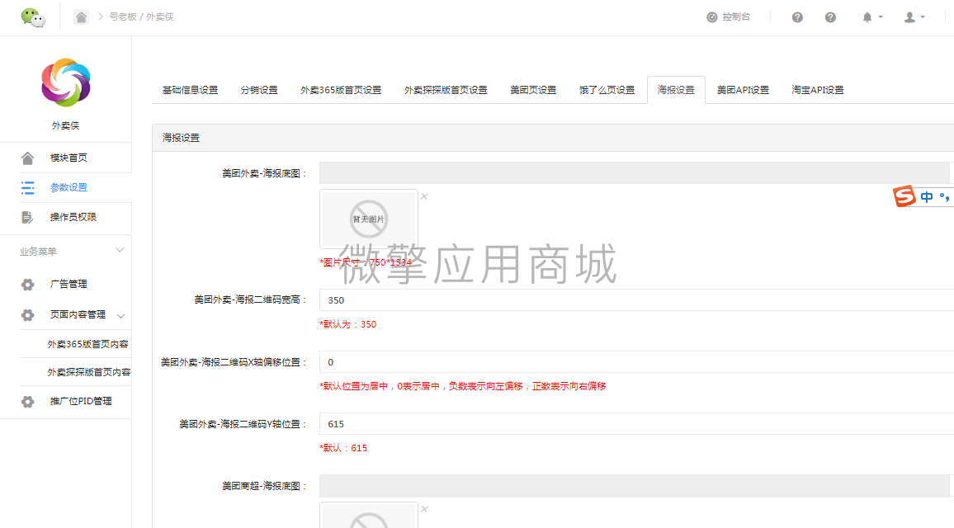This screenshot has width=954, height=528.
Task: Switch to 外卖探探版首页设置 tab
Action: [x=446, y=90]
